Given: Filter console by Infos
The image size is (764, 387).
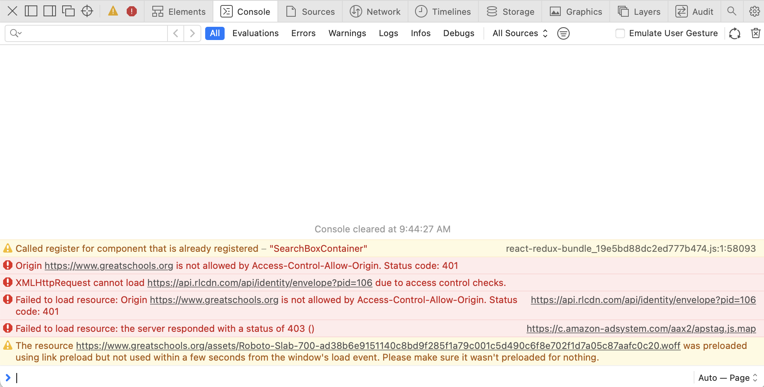Looking at the screenshot, I should point(420,33).
